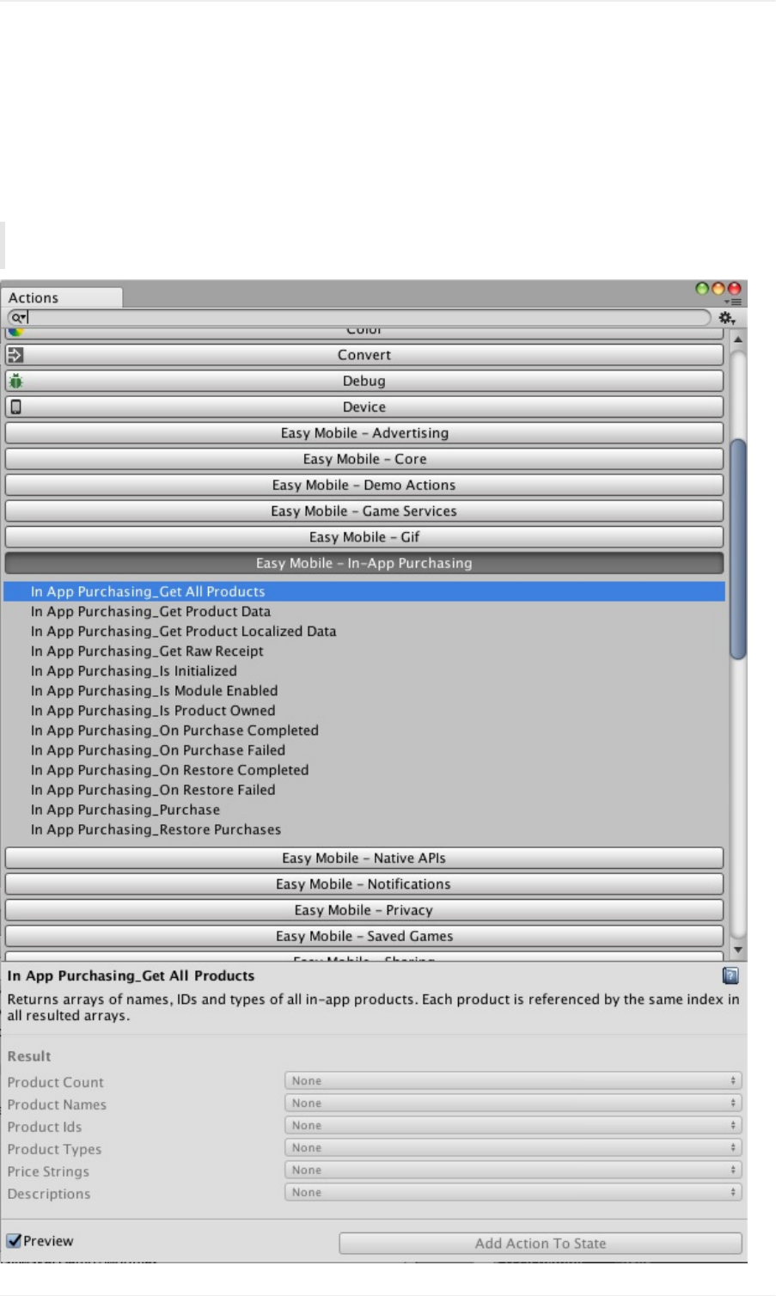Open the Product Ids dropdown

pos(513,1125)
